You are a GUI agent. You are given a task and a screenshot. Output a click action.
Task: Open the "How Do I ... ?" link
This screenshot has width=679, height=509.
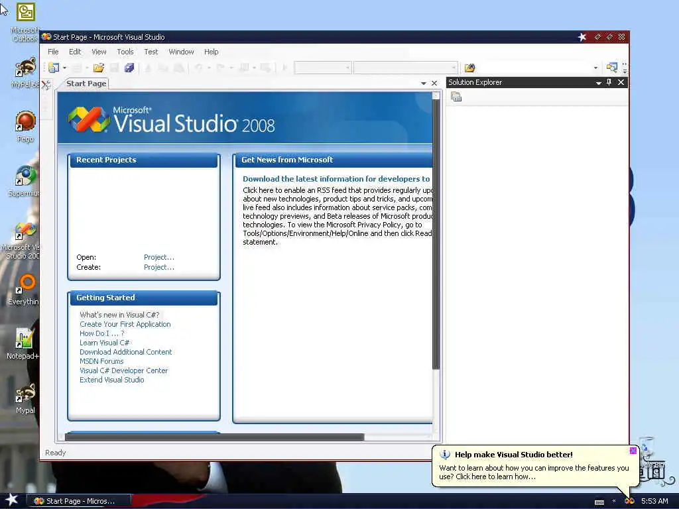(101, 333)
